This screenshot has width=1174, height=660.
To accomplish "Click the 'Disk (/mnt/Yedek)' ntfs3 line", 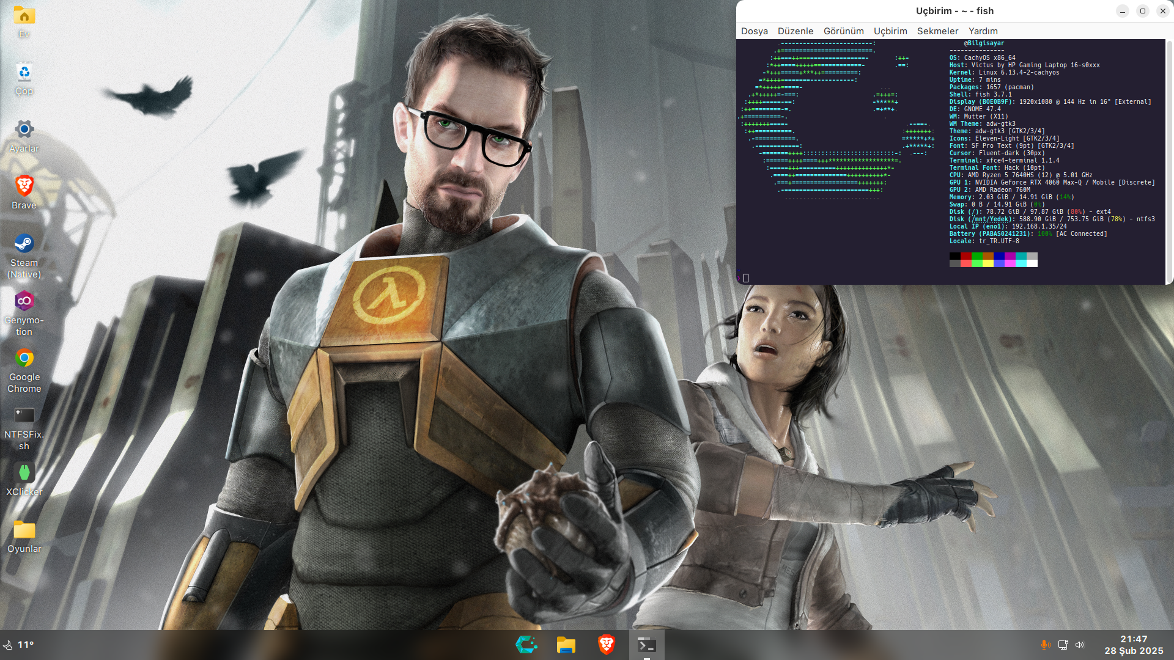I will (1052, 219).
